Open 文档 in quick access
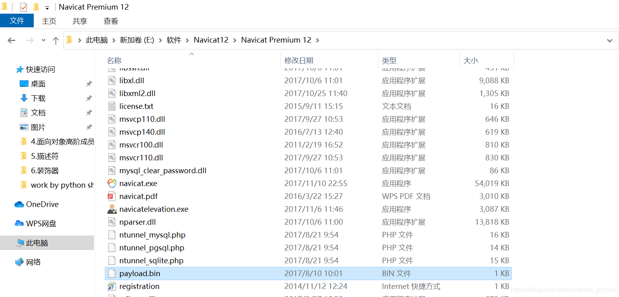 (33, 113)
